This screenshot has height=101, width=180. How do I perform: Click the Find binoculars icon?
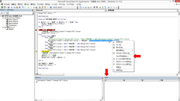pyautogui.click(x=20, y=7)
